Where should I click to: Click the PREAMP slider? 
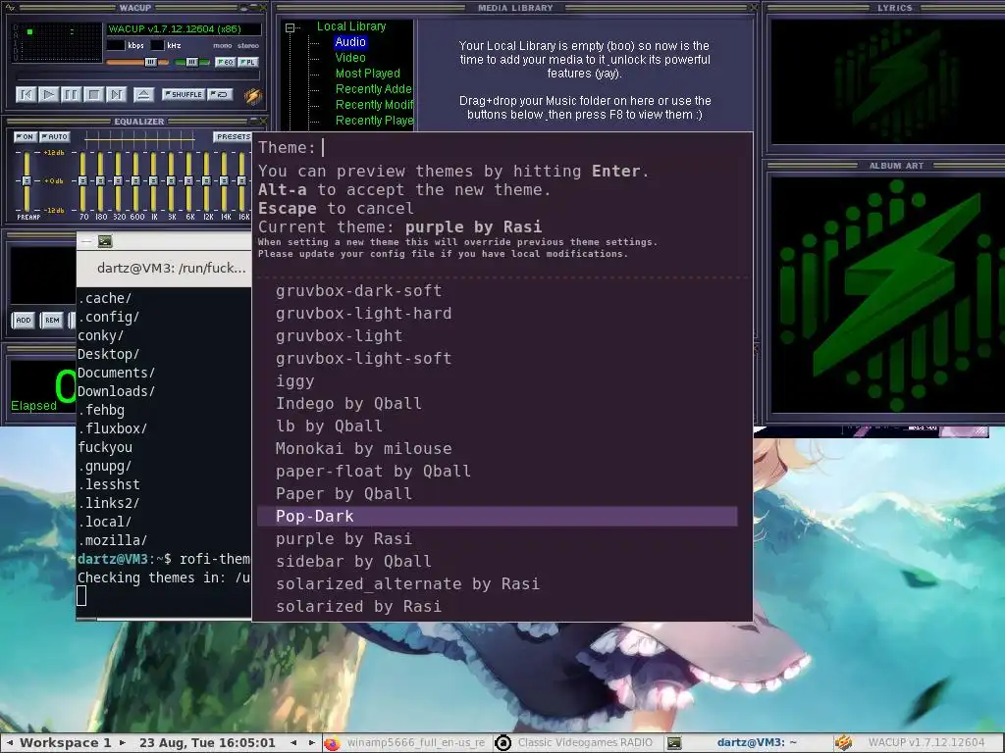coord(26,181)
